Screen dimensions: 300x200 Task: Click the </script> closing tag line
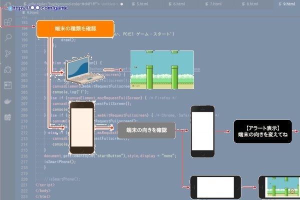point(45,185)
